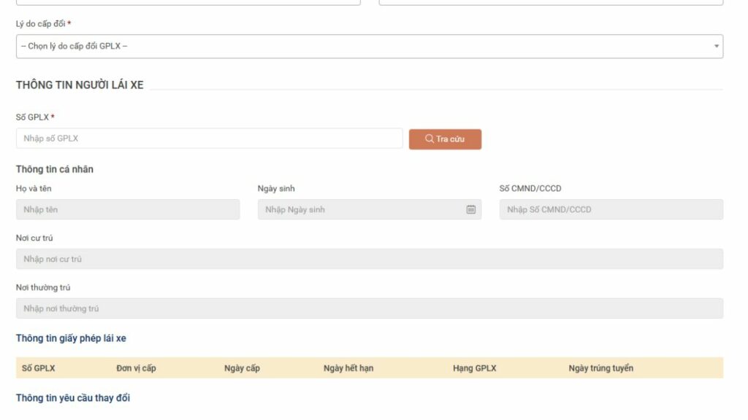The height and width of the screenshot is (420, 748).
Task: Select the 'Ngày cấp' column header
Action: click(242, 368)
